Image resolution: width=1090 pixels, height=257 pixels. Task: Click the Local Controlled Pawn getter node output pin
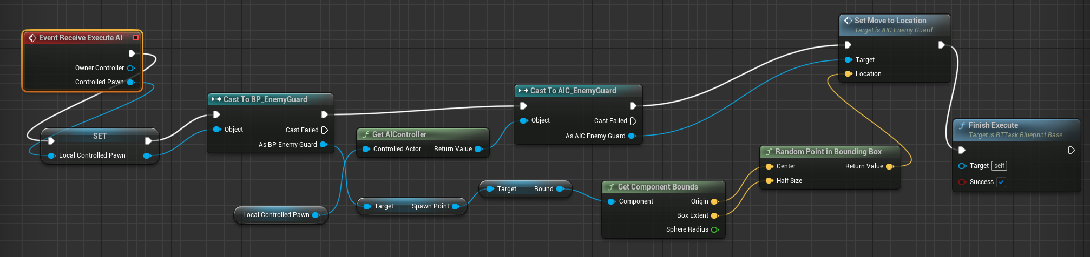tap(316, 215)
